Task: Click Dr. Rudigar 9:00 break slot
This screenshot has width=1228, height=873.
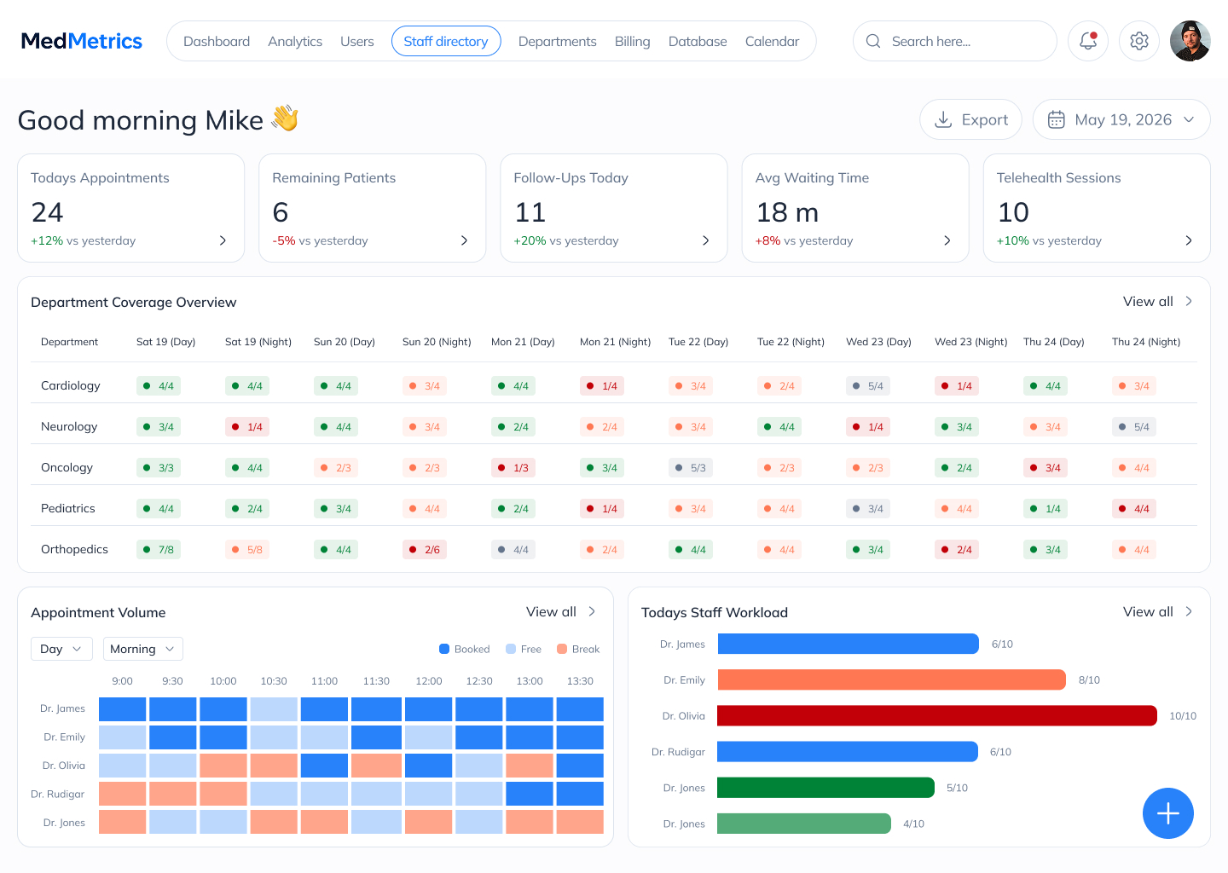Action: coord(123,794)
